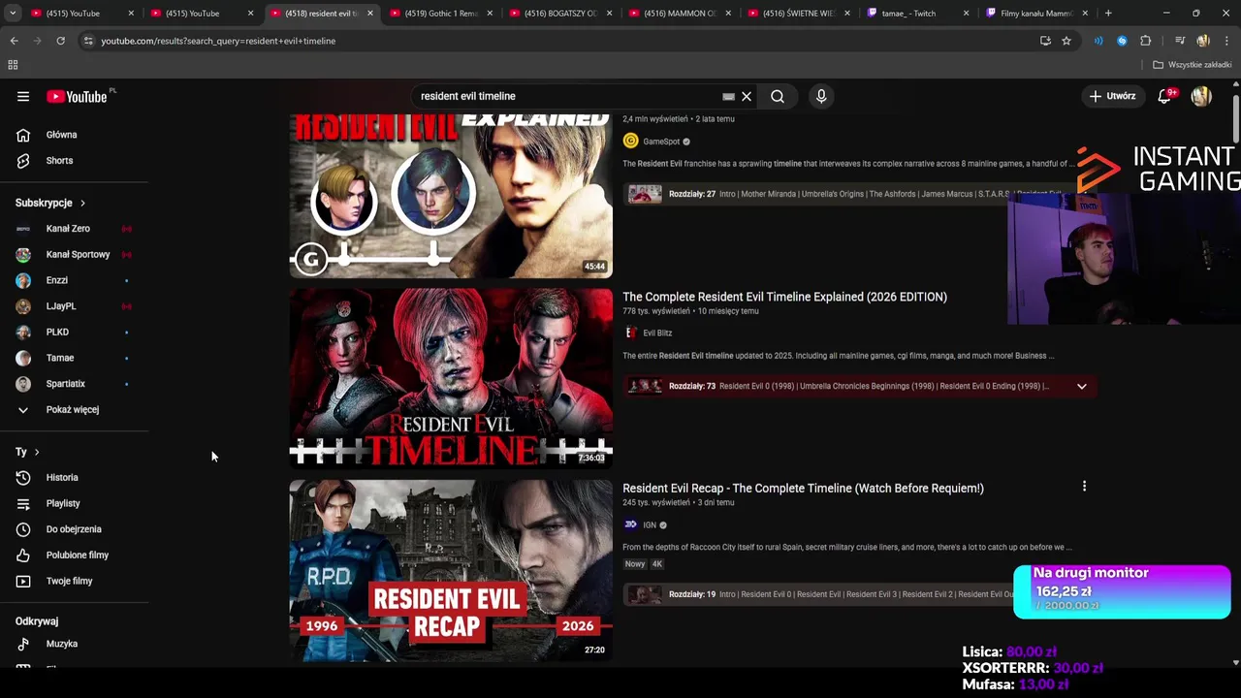
Task: Clear the search query with the X
Action: click(747, 96)
